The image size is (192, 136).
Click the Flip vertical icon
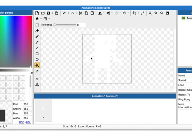(x=108, y=13)
